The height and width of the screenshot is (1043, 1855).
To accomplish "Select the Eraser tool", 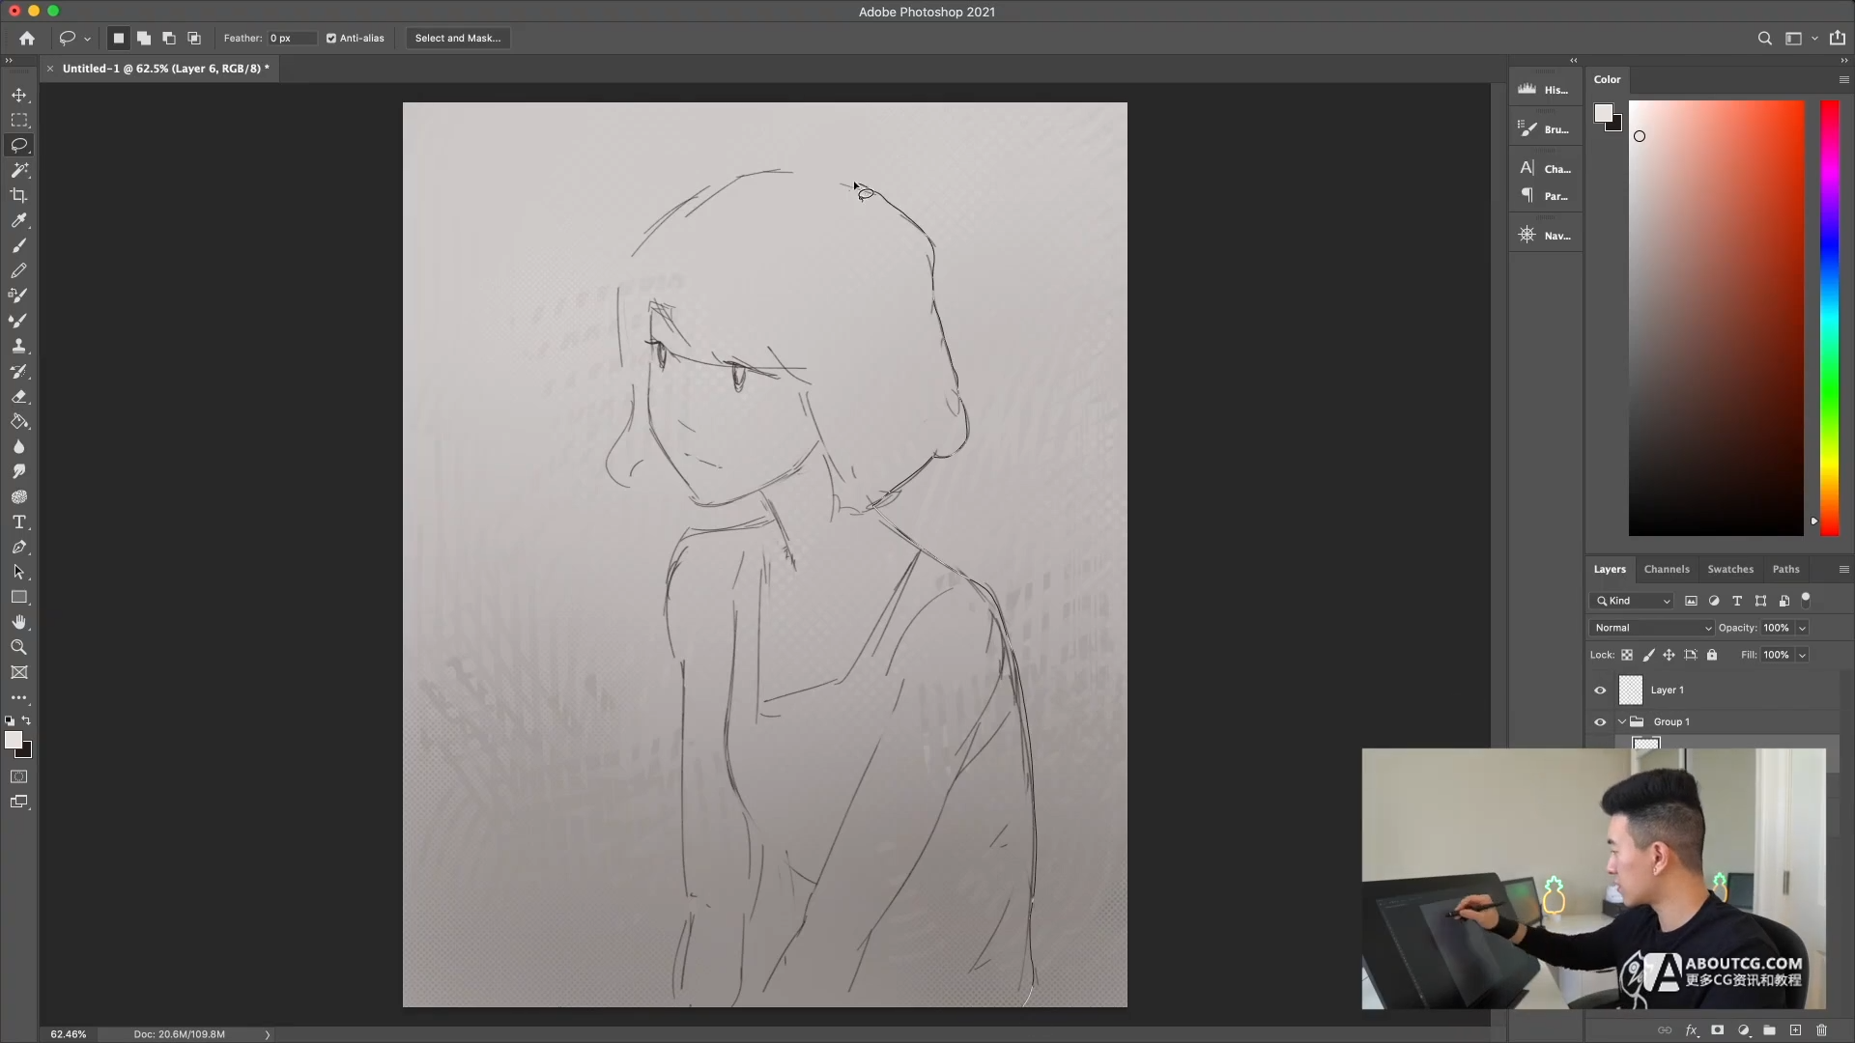I will click(x=19, y=396).
